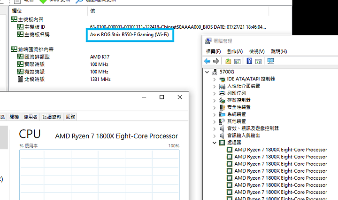Viewport: 338px width, 200px height.
Task: Open the 動作(A) menu
Action: [x=235, y=51]
